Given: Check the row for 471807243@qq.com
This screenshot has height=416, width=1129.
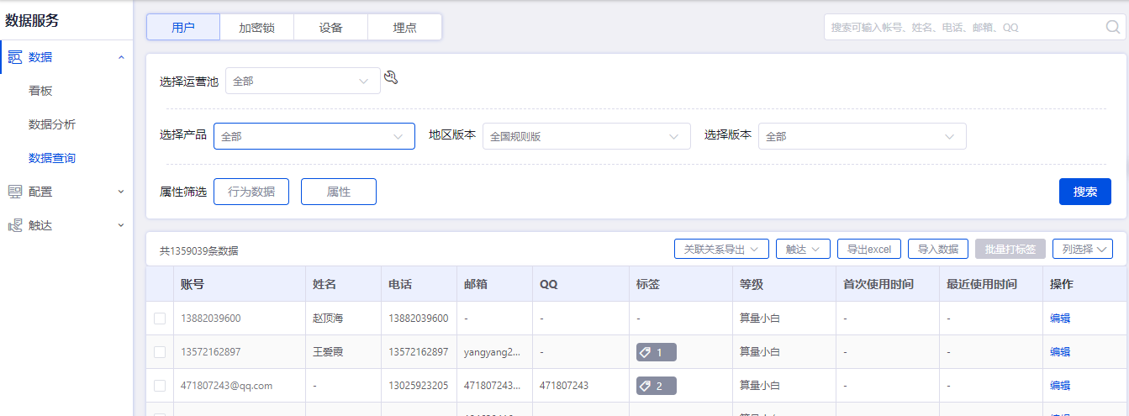Looking at the screenshot, I should click(x=160, y=386).
